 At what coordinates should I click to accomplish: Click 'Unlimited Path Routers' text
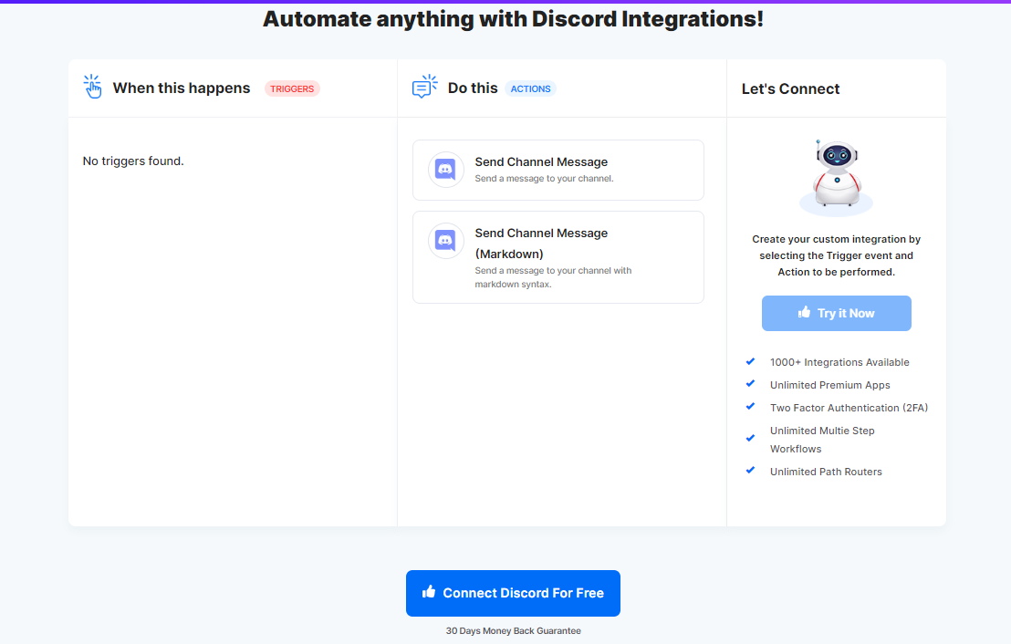tap(825, 472)
